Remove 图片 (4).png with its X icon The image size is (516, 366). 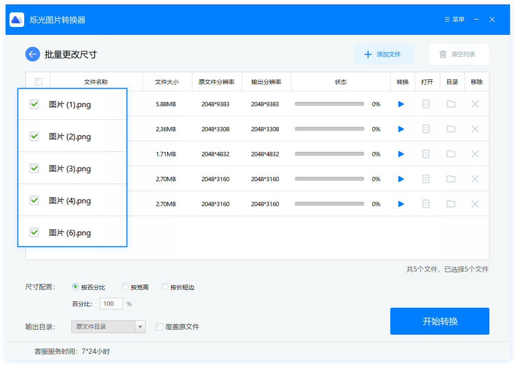point(475,179)
